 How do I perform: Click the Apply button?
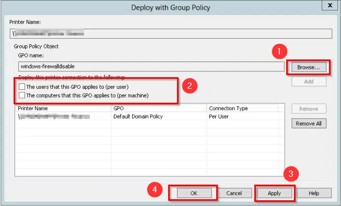274,193
